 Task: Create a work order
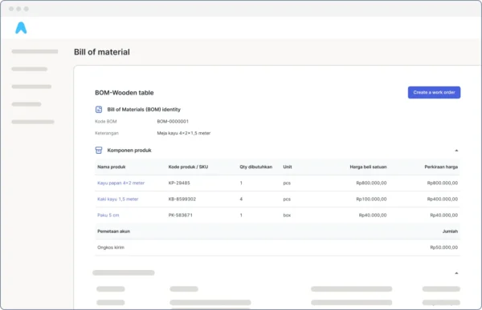[x=434, y=92]
